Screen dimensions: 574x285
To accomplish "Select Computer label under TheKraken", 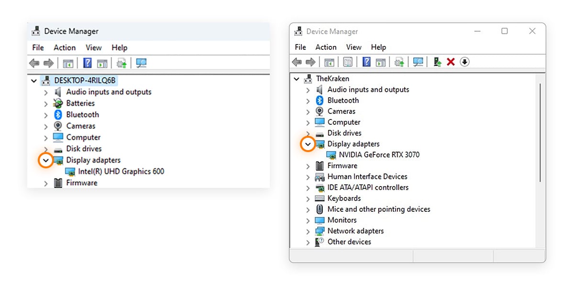I will 344,122.
